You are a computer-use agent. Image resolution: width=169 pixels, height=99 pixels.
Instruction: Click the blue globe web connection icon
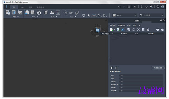(123, 30)
